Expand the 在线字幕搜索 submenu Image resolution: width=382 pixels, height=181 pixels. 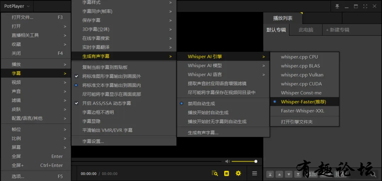pyautogui.click(x=124, y=38)
